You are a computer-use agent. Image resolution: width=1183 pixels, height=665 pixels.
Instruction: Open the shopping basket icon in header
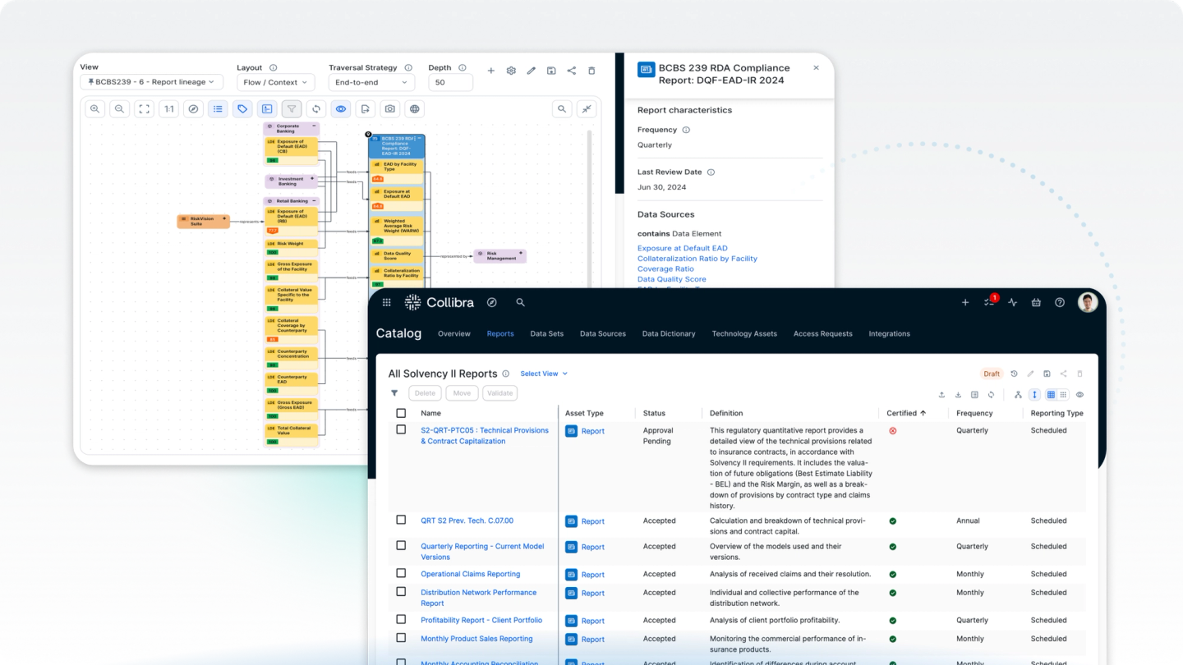[1036, 303]
